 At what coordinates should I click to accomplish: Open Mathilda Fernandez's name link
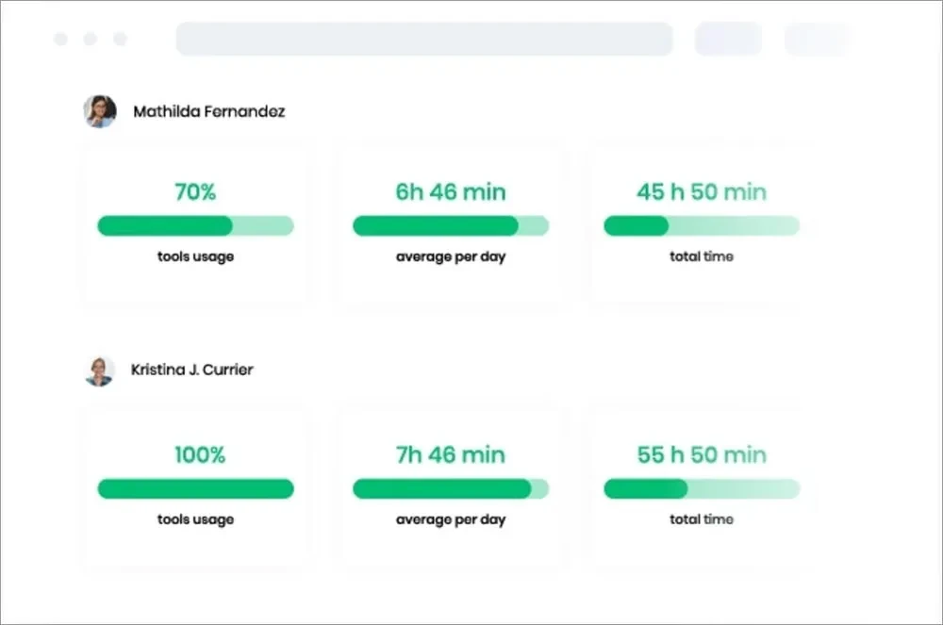(208, 111)
